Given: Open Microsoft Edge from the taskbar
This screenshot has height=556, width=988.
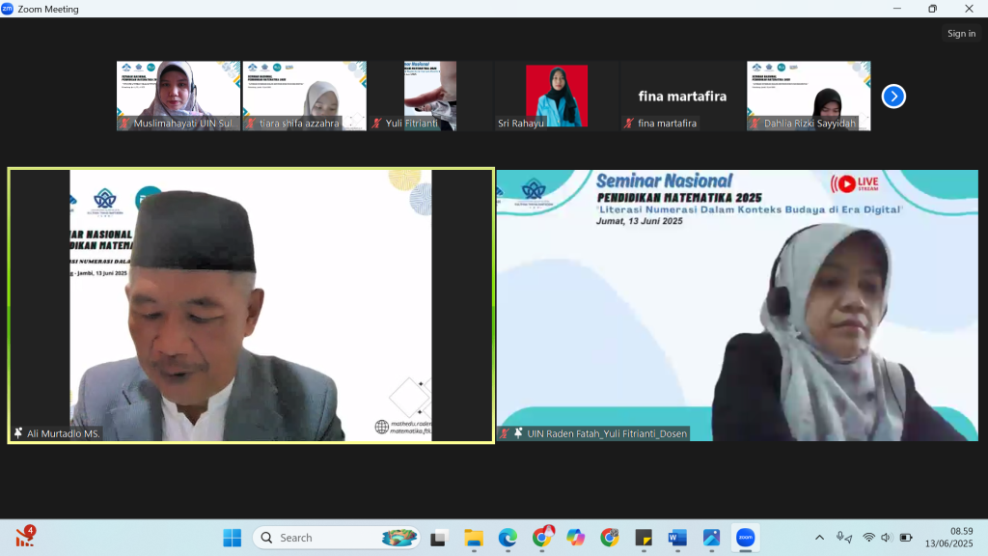Looking at the screenshot, I should click(508, 538).
